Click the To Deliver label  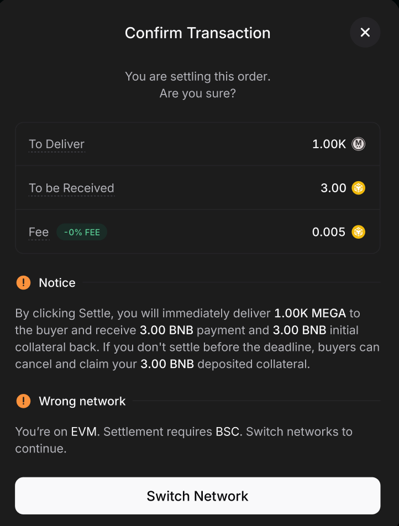click(x=56, y=144)
